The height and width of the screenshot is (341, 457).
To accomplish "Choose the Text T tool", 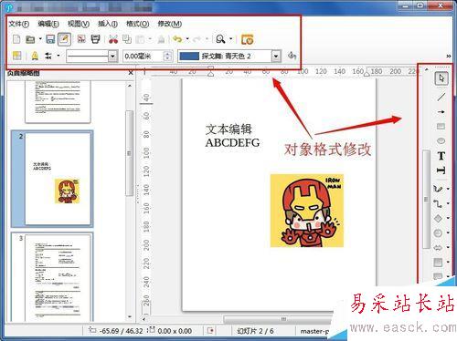I will point(441,156).
